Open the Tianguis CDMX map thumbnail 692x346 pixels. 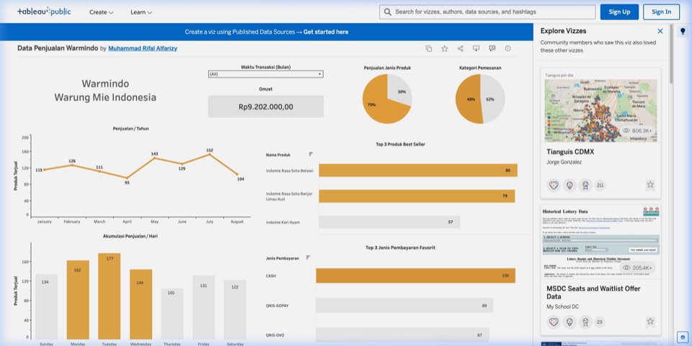pyautogui.click(x=600, y=110)
